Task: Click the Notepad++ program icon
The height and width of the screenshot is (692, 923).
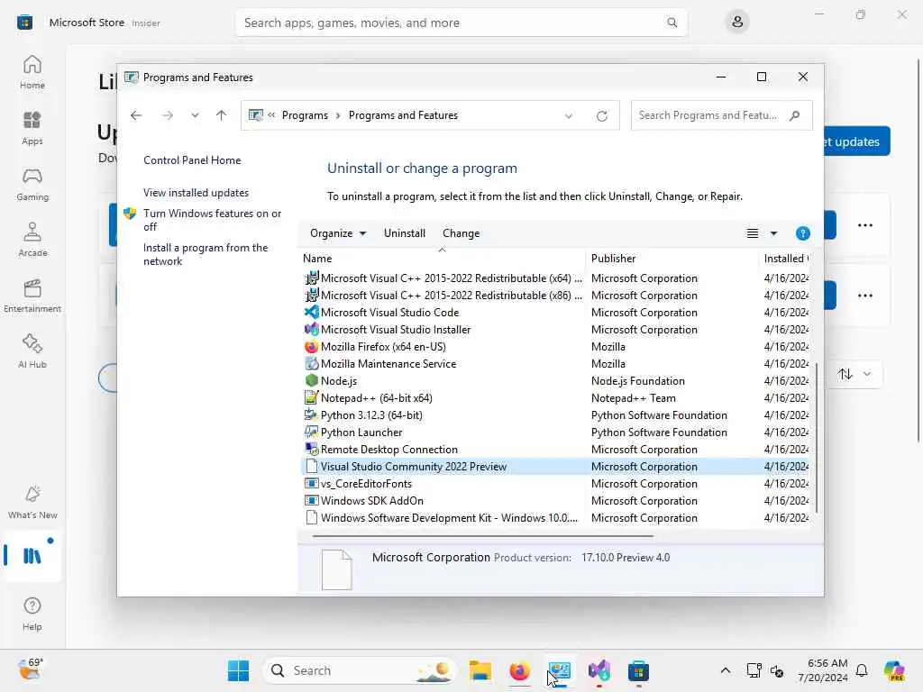Action: coord(311,397)
